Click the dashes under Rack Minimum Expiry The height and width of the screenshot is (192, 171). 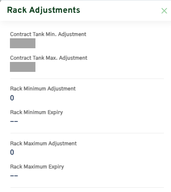[14, 122]
